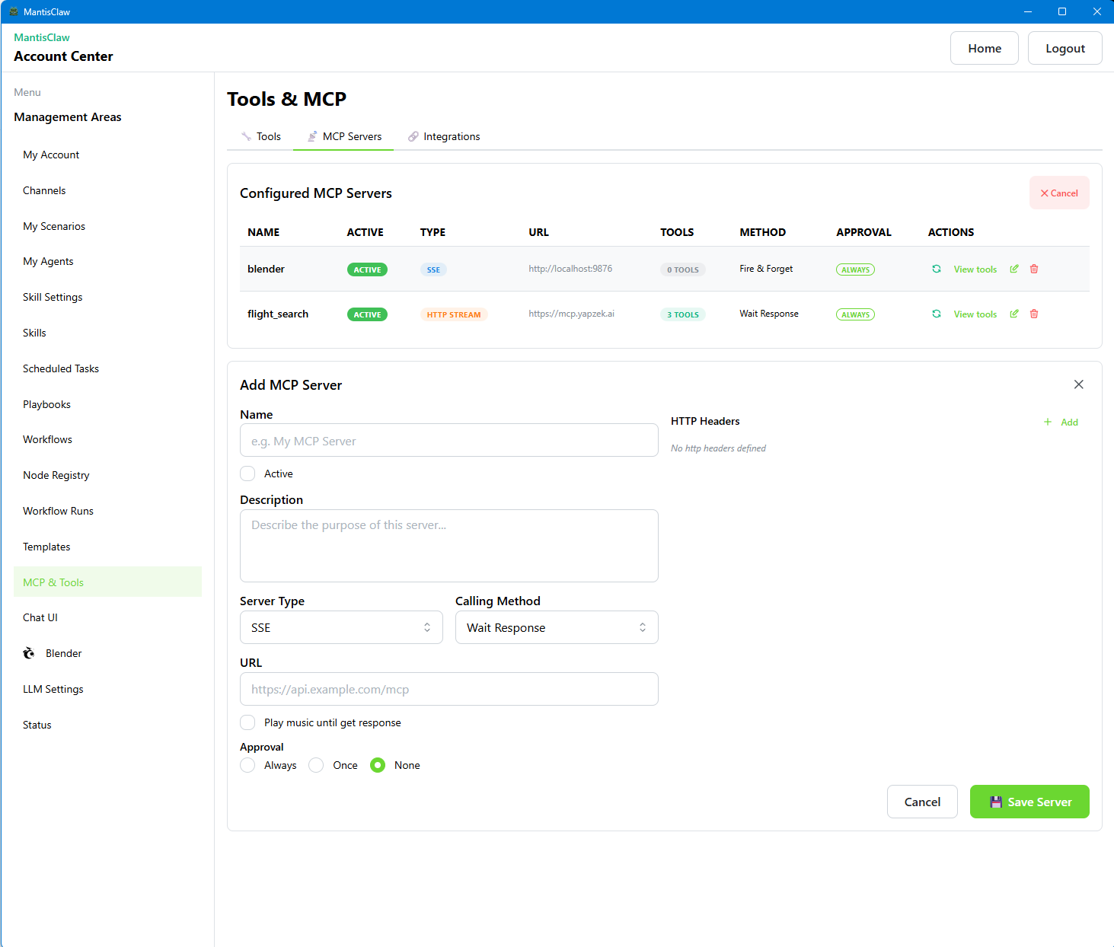This screenshot has width=1114, height=947.
Task: Open the Server Type dropdown
Action: [x=340, y=627]
